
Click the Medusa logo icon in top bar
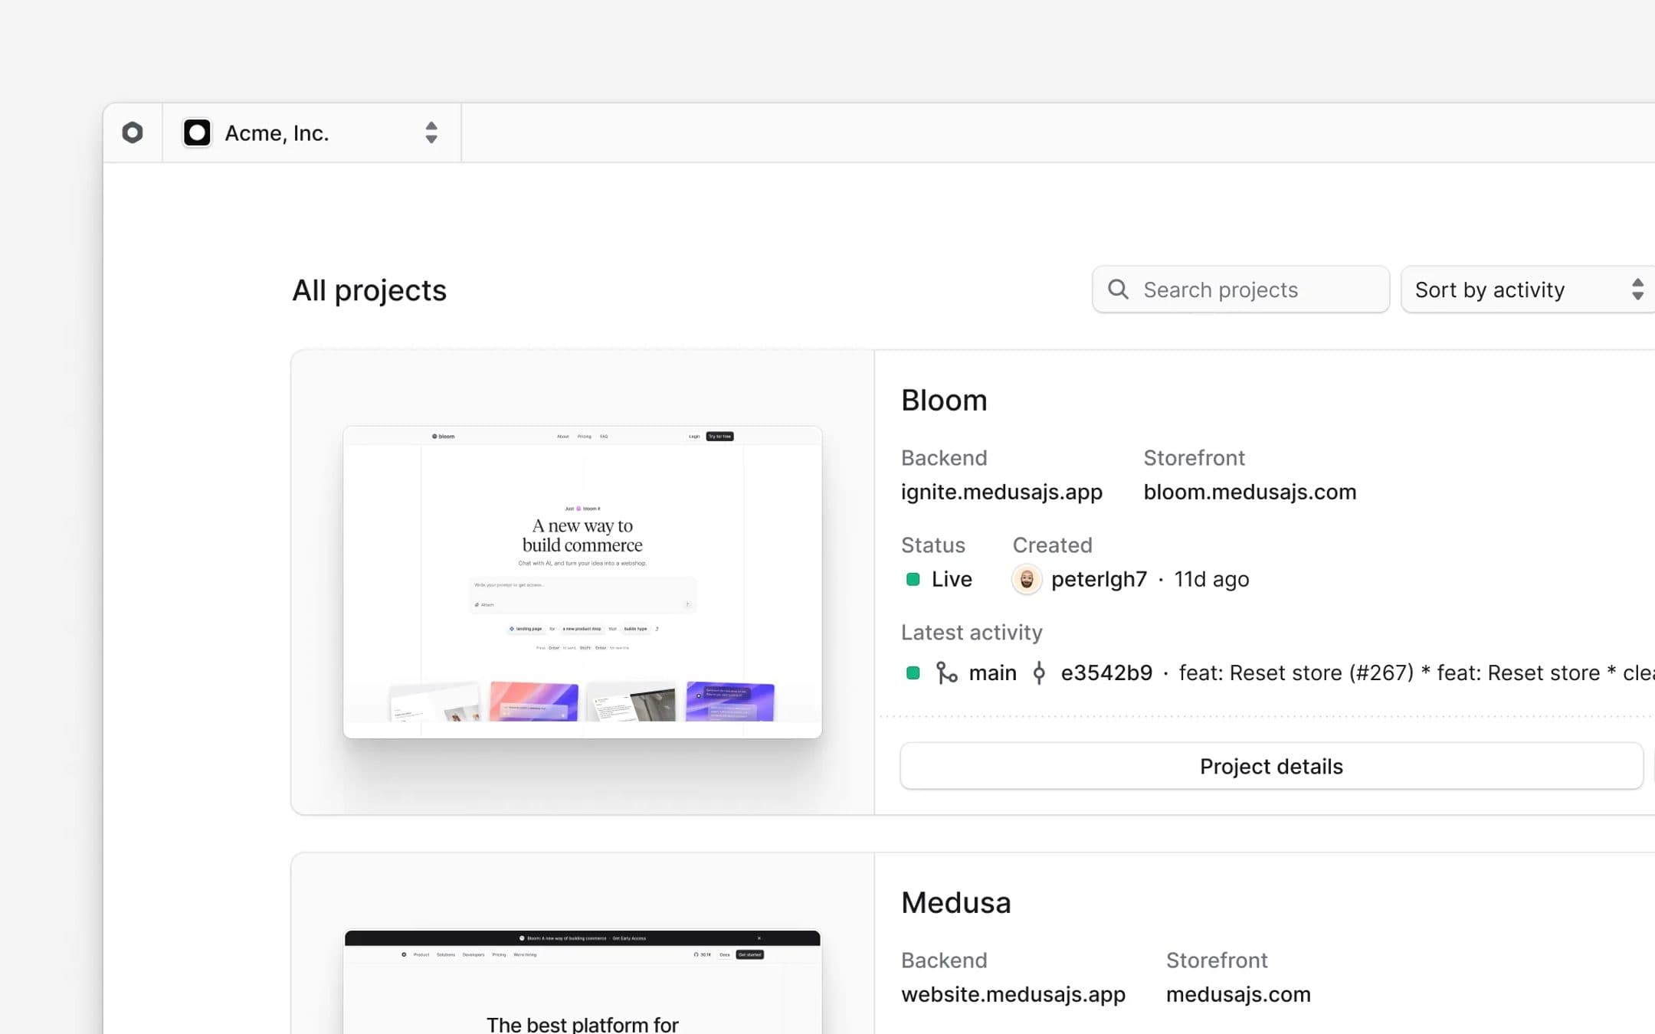click(133, 133)
